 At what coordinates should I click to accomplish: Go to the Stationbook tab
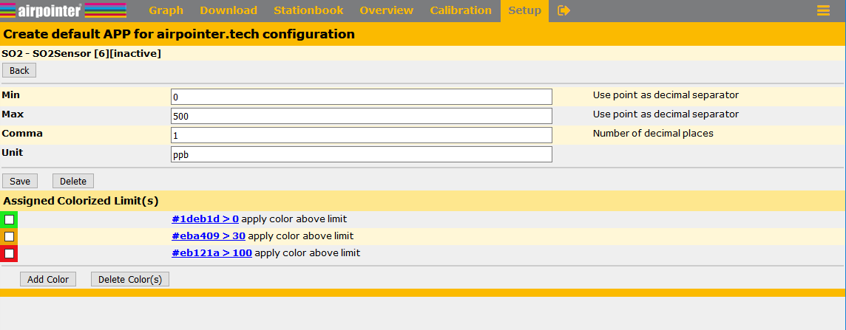pyautogui.click(x=308, y=10)
